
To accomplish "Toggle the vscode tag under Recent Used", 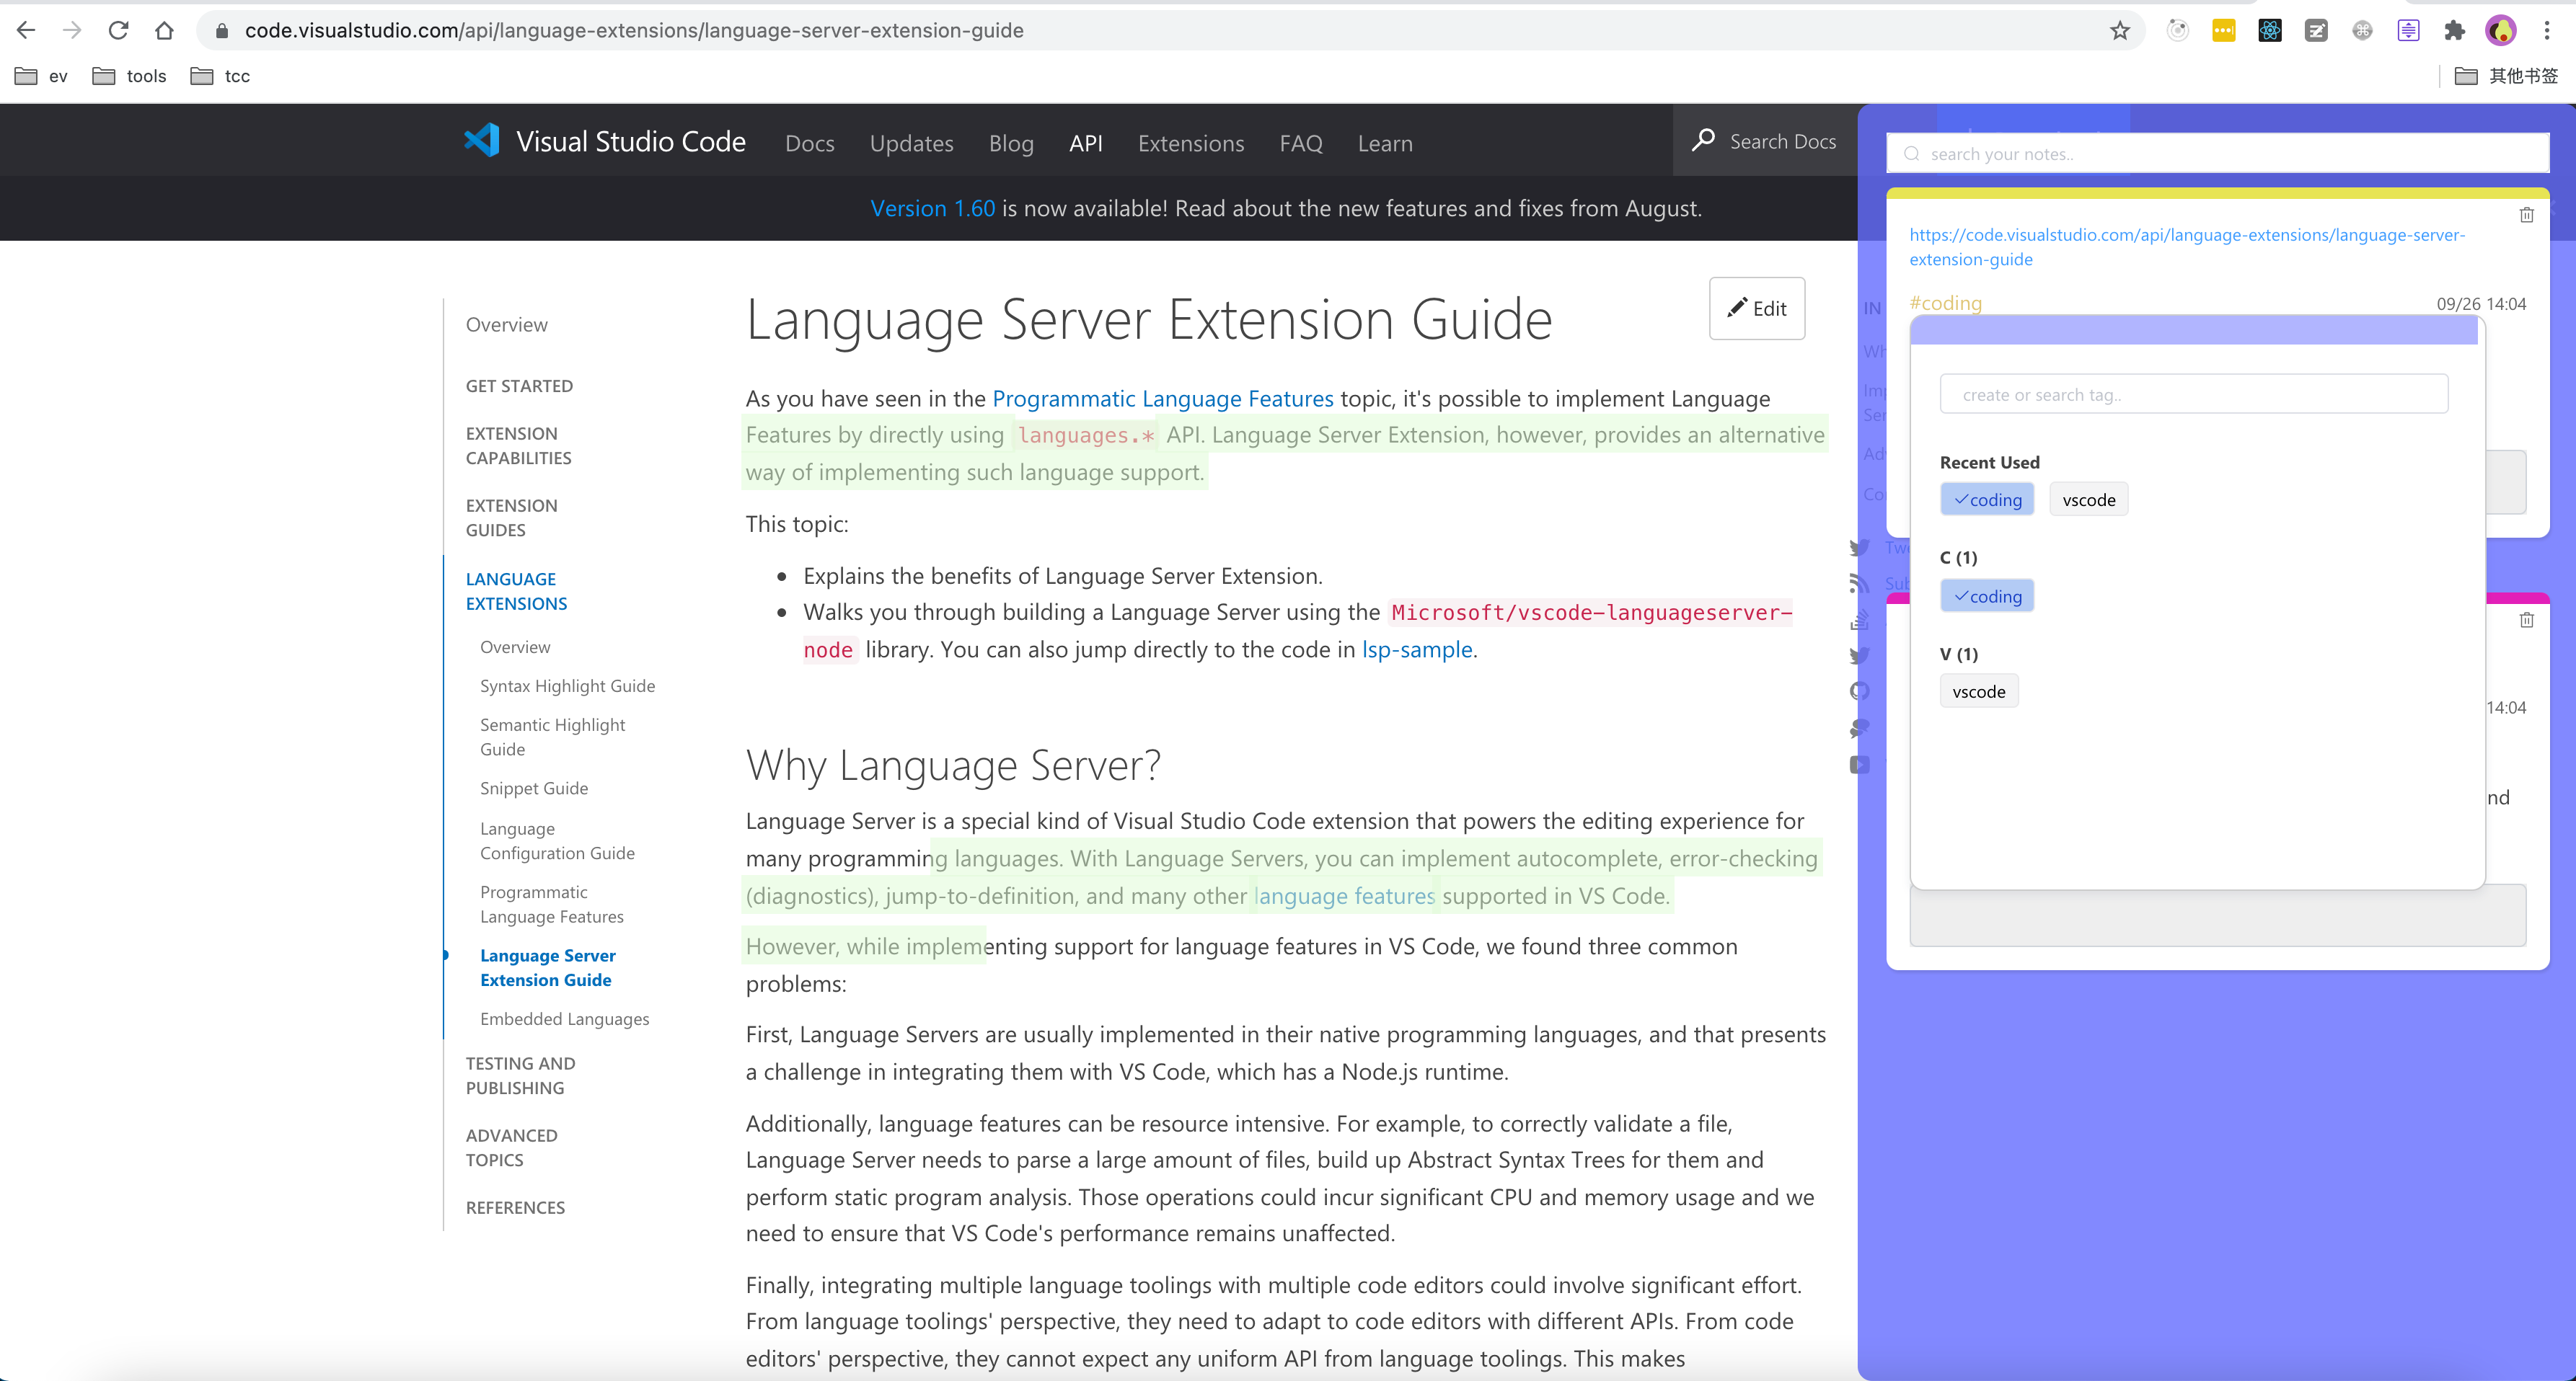I will pos(2088,499).
